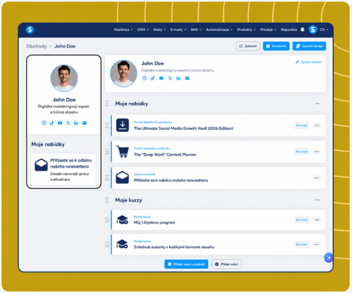Click Upravit design button
Image resolution: width=352 pixels, height=293 pixels.
coord(309,46)
